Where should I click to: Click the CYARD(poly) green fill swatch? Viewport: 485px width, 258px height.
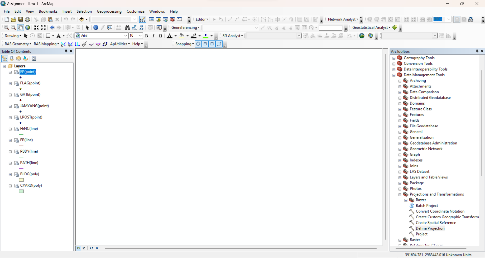click(x=21, y=192)
